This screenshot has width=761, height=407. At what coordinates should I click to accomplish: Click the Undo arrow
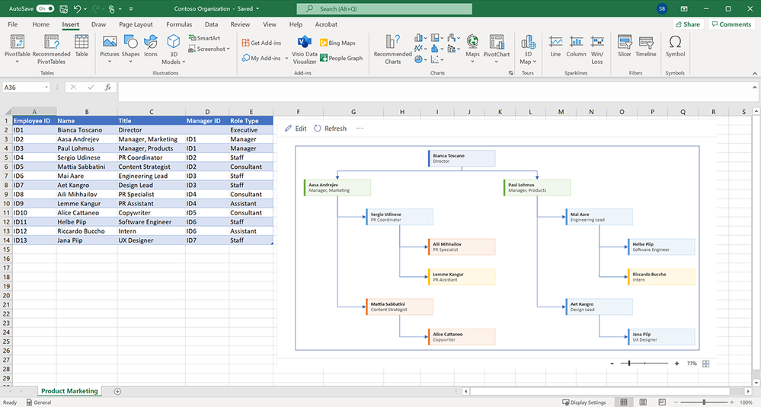77,8
